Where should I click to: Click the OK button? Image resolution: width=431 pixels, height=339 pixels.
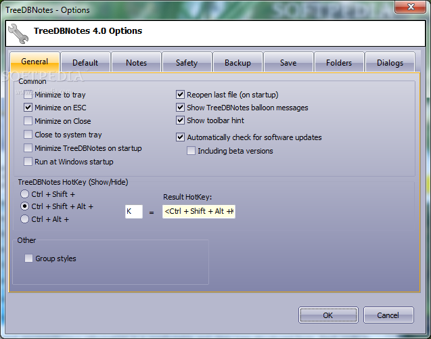click(x=328, y=315)
